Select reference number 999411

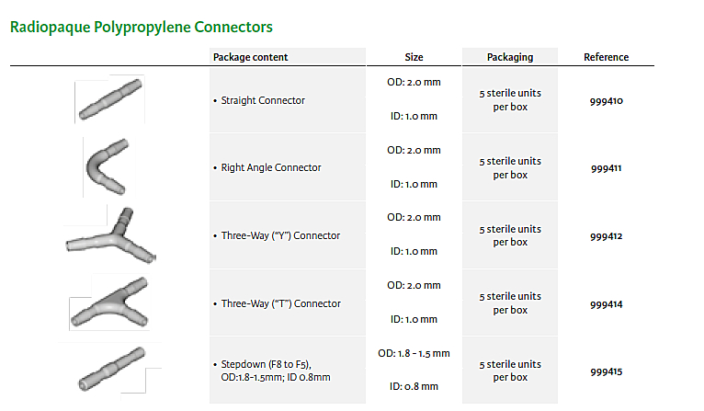(x=607, y=168)
